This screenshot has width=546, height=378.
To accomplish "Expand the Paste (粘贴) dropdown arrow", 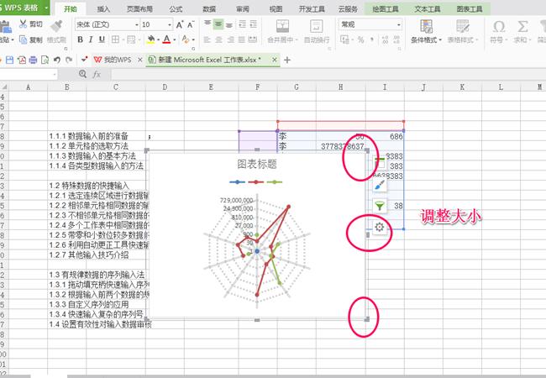I will pyautogui.click(x=13, y=39).
